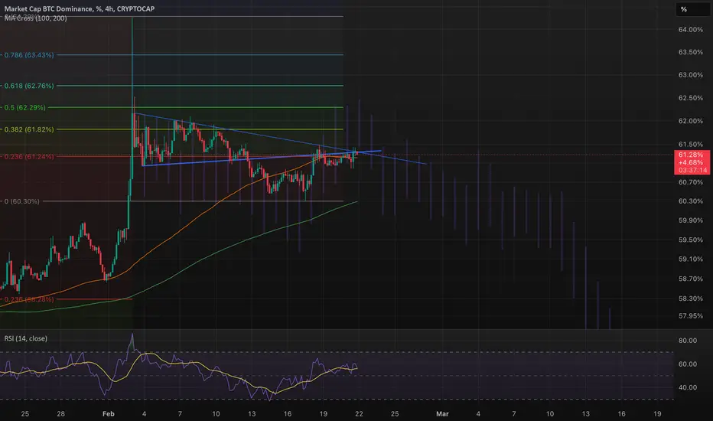Select the 0.382 (61.82%) Fibonacci level label

tap(29, 129)
